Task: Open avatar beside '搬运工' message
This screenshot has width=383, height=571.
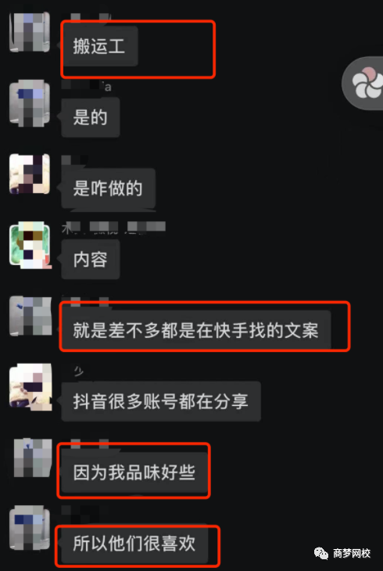Action: (30, 32)
